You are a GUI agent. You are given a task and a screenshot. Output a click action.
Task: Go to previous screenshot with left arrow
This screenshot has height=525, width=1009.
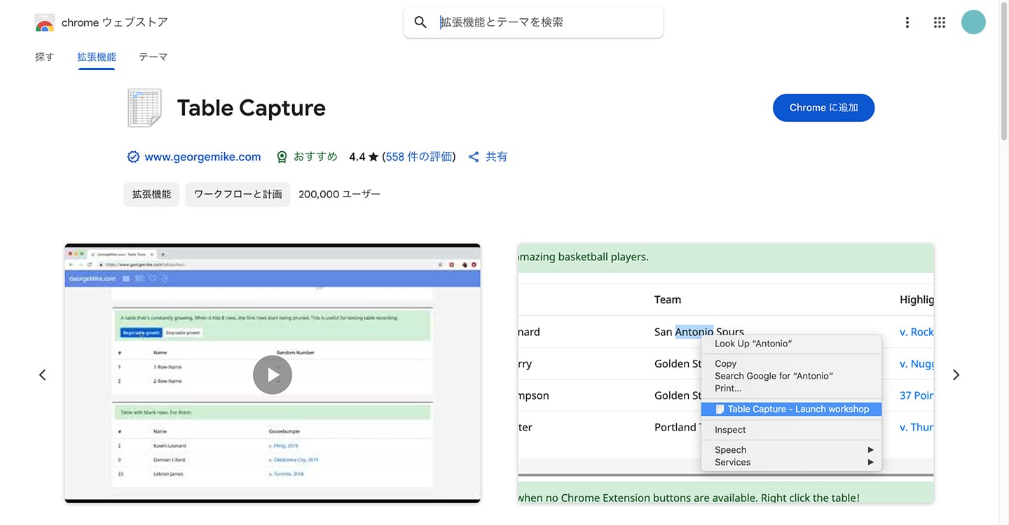(x=42, y=375)
